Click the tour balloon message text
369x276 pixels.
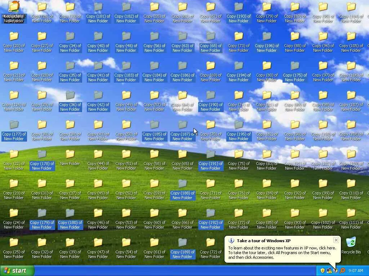282,253
